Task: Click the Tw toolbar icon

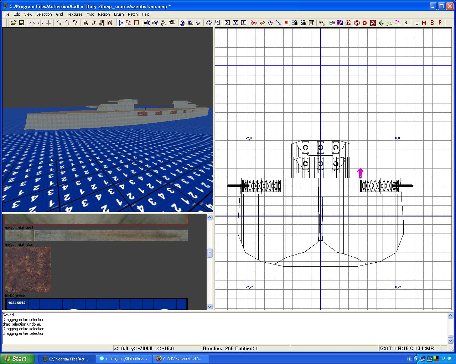Action: [x=416, y=23]
